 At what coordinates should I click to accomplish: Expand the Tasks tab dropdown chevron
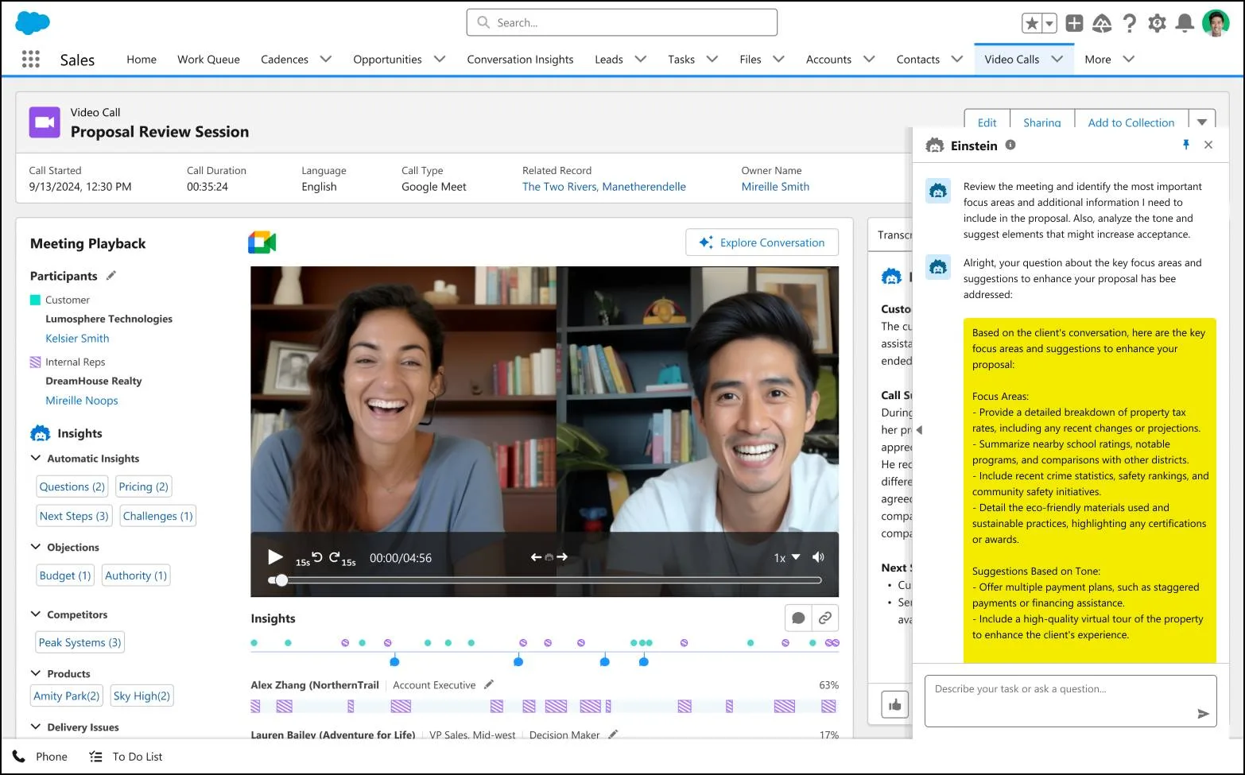point(712,59)
